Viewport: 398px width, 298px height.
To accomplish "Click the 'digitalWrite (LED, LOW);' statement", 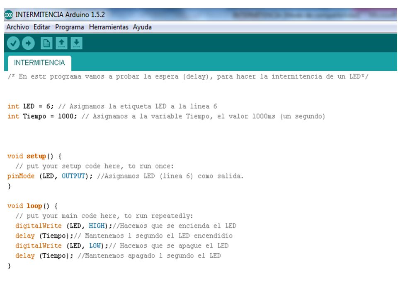I will (62, 246).
